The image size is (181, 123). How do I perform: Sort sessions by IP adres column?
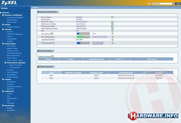click(x=158, y=73)
